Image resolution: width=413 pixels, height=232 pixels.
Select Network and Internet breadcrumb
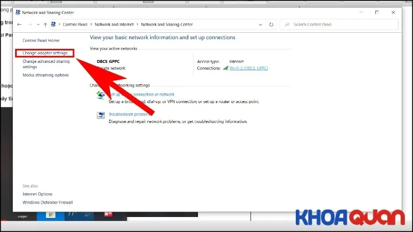(x=115, y=25)
